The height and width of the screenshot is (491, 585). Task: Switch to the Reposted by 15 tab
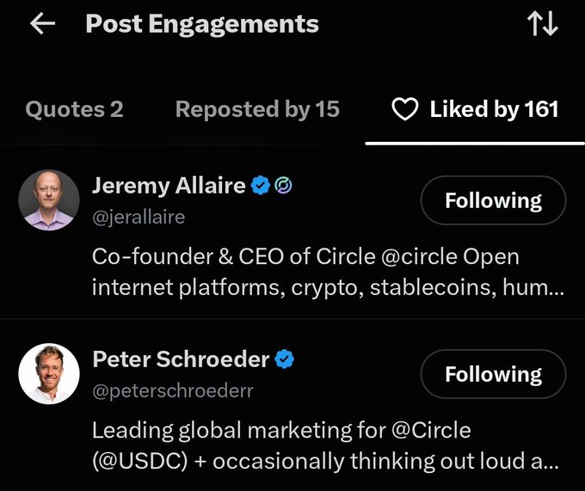pos(257,109)
